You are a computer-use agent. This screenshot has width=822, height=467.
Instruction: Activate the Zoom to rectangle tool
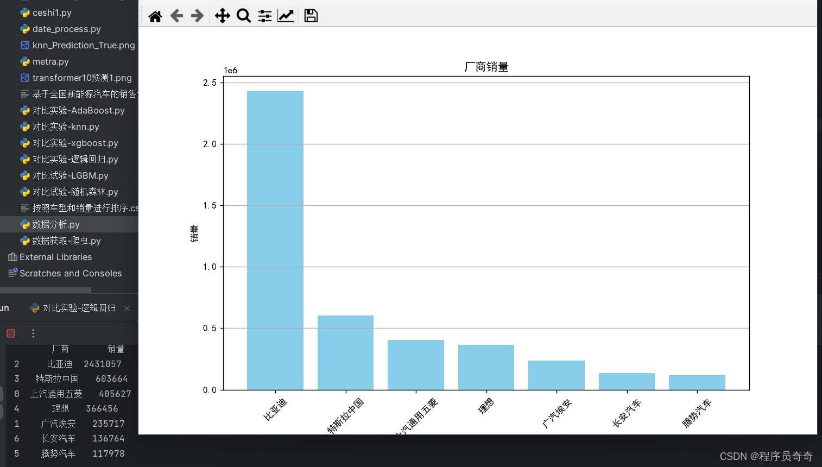(x=244, y=16)
